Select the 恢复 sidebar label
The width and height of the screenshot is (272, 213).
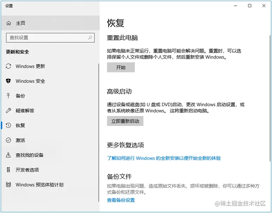(20, 125)
